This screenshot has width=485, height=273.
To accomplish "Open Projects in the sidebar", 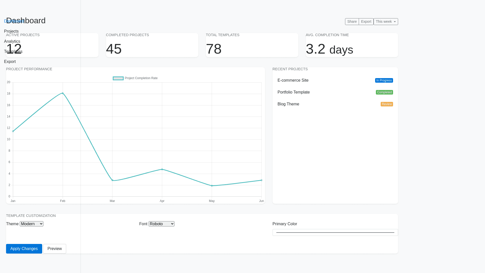I will pos(11,31).
